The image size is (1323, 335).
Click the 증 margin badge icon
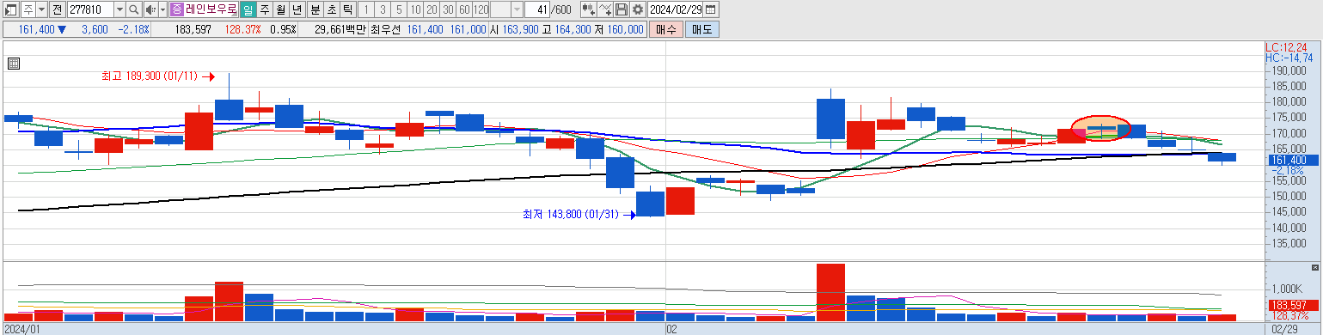click(176, 9)
